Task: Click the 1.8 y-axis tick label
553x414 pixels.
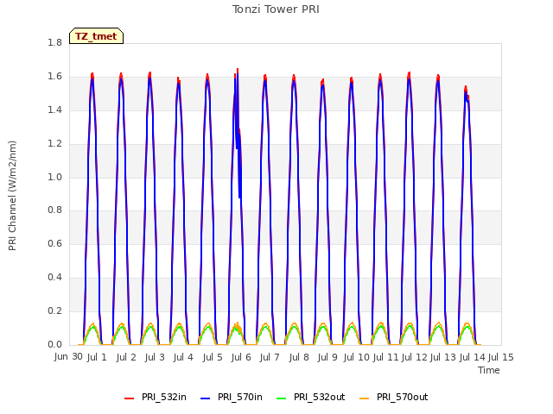Action: [54, 42]
